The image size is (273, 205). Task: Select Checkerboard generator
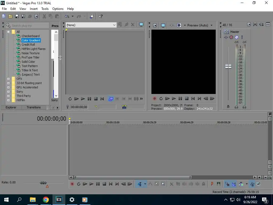[x=30, y=36]
